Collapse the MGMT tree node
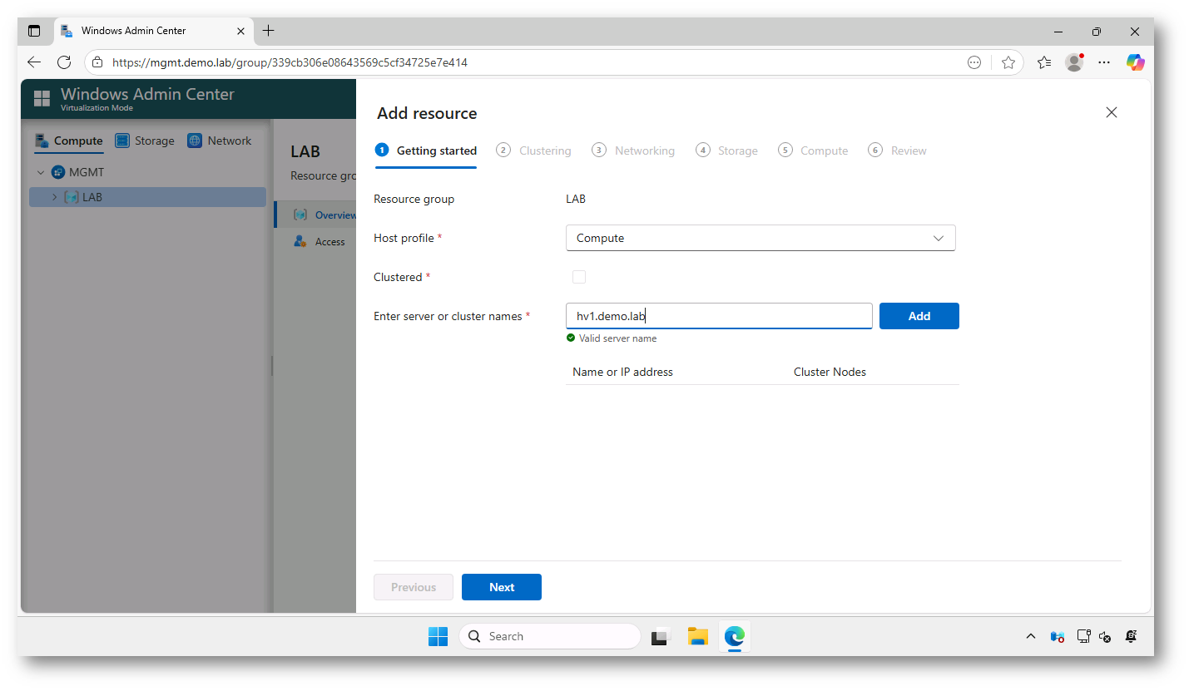The height and width of the screenshot is (691, 1189). click(40, 173)
